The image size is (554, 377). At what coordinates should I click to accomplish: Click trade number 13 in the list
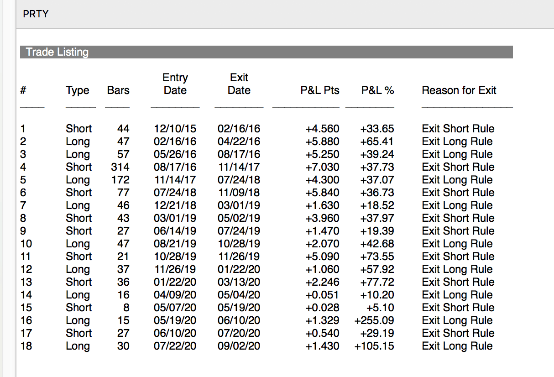coord(26,282)
